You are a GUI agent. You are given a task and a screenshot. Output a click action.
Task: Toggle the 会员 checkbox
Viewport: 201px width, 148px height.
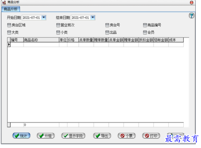point(145,32)
